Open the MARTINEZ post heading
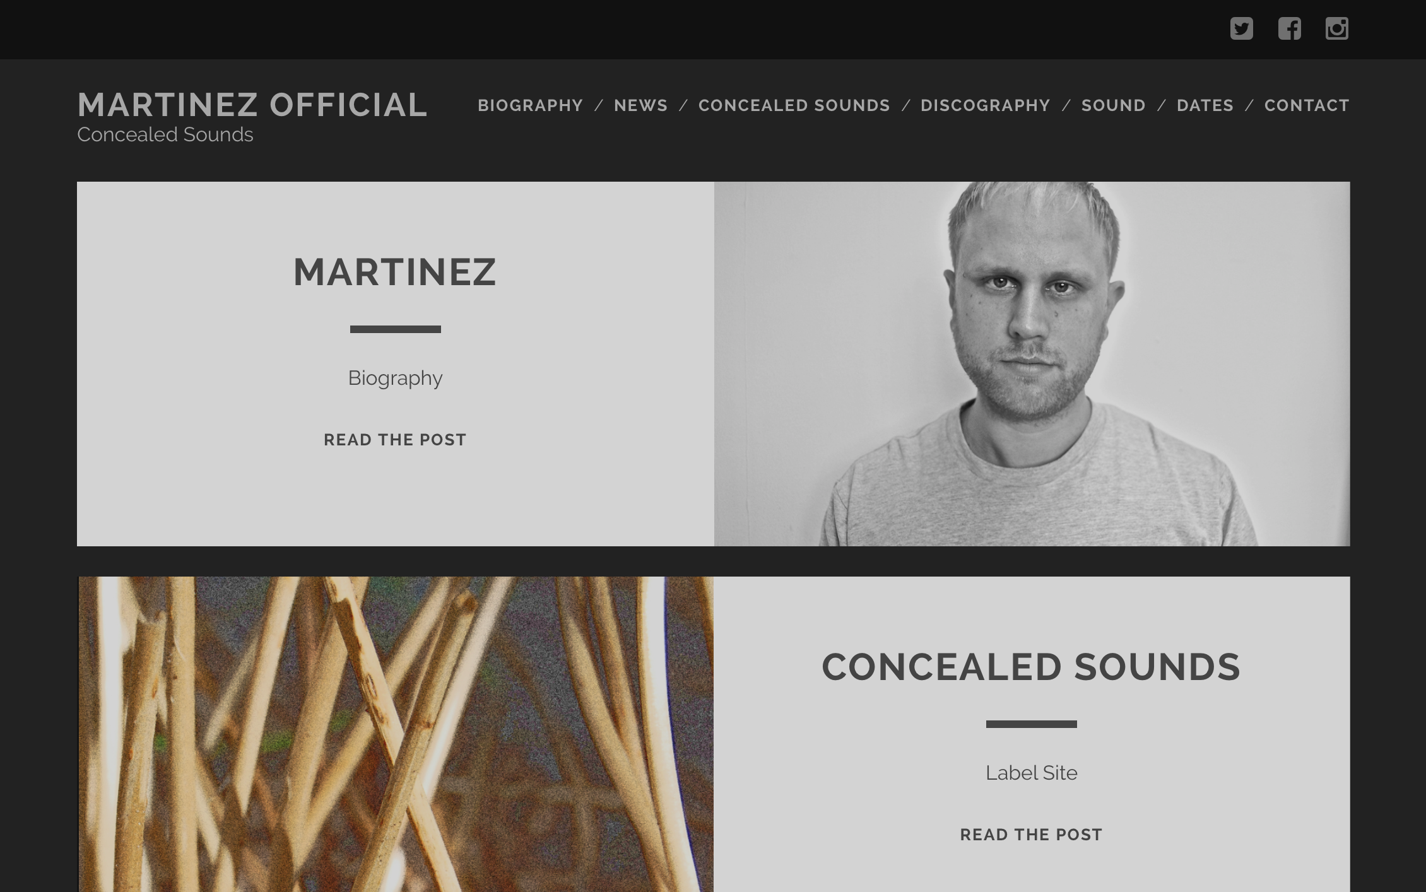The height and width of the screenshot is (892, 1426). tap(395, 273)
